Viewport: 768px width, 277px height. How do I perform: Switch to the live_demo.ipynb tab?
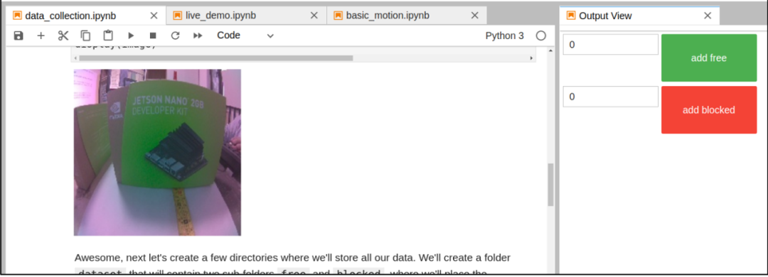click(x=246, y=16)
